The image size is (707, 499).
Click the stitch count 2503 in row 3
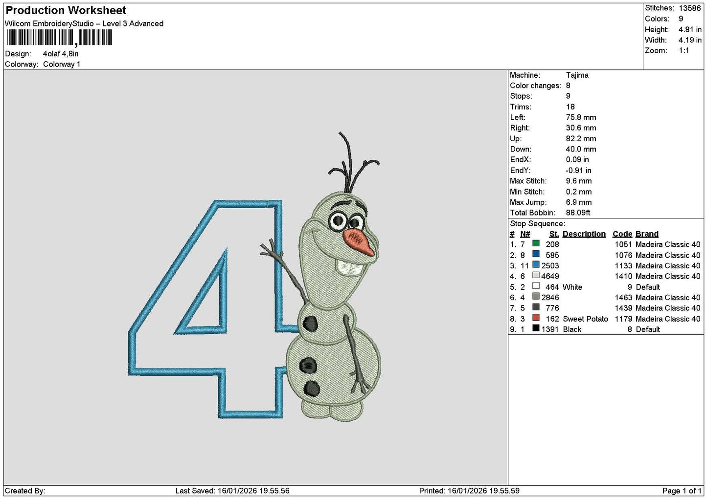(x=550, y=266)
